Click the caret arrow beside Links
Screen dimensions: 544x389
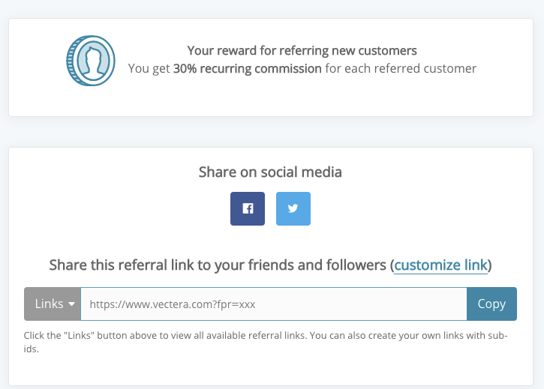pos(72,304)
